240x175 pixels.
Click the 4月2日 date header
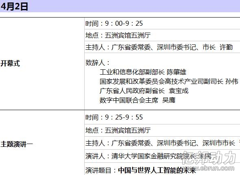point(14,7)
